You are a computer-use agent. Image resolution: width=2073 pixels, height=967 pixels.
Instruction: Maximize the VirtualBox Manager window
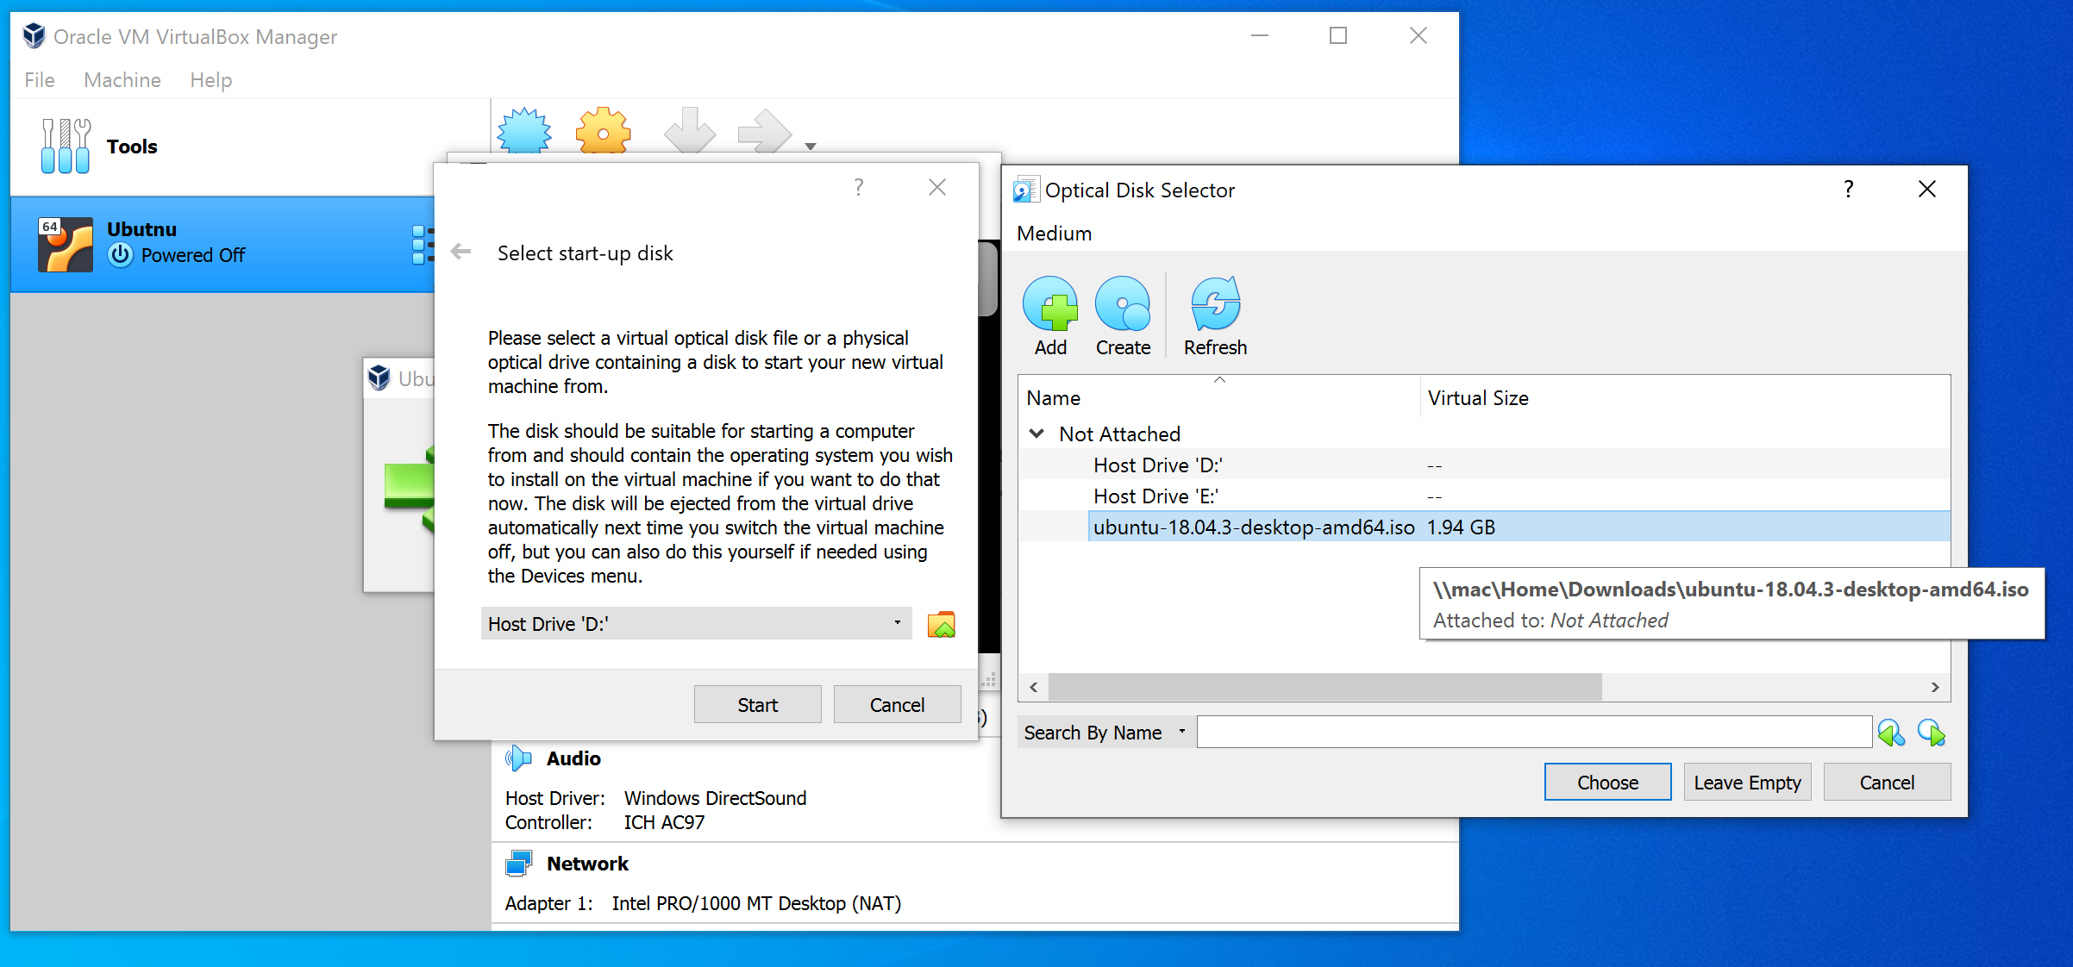(1338, 36)
